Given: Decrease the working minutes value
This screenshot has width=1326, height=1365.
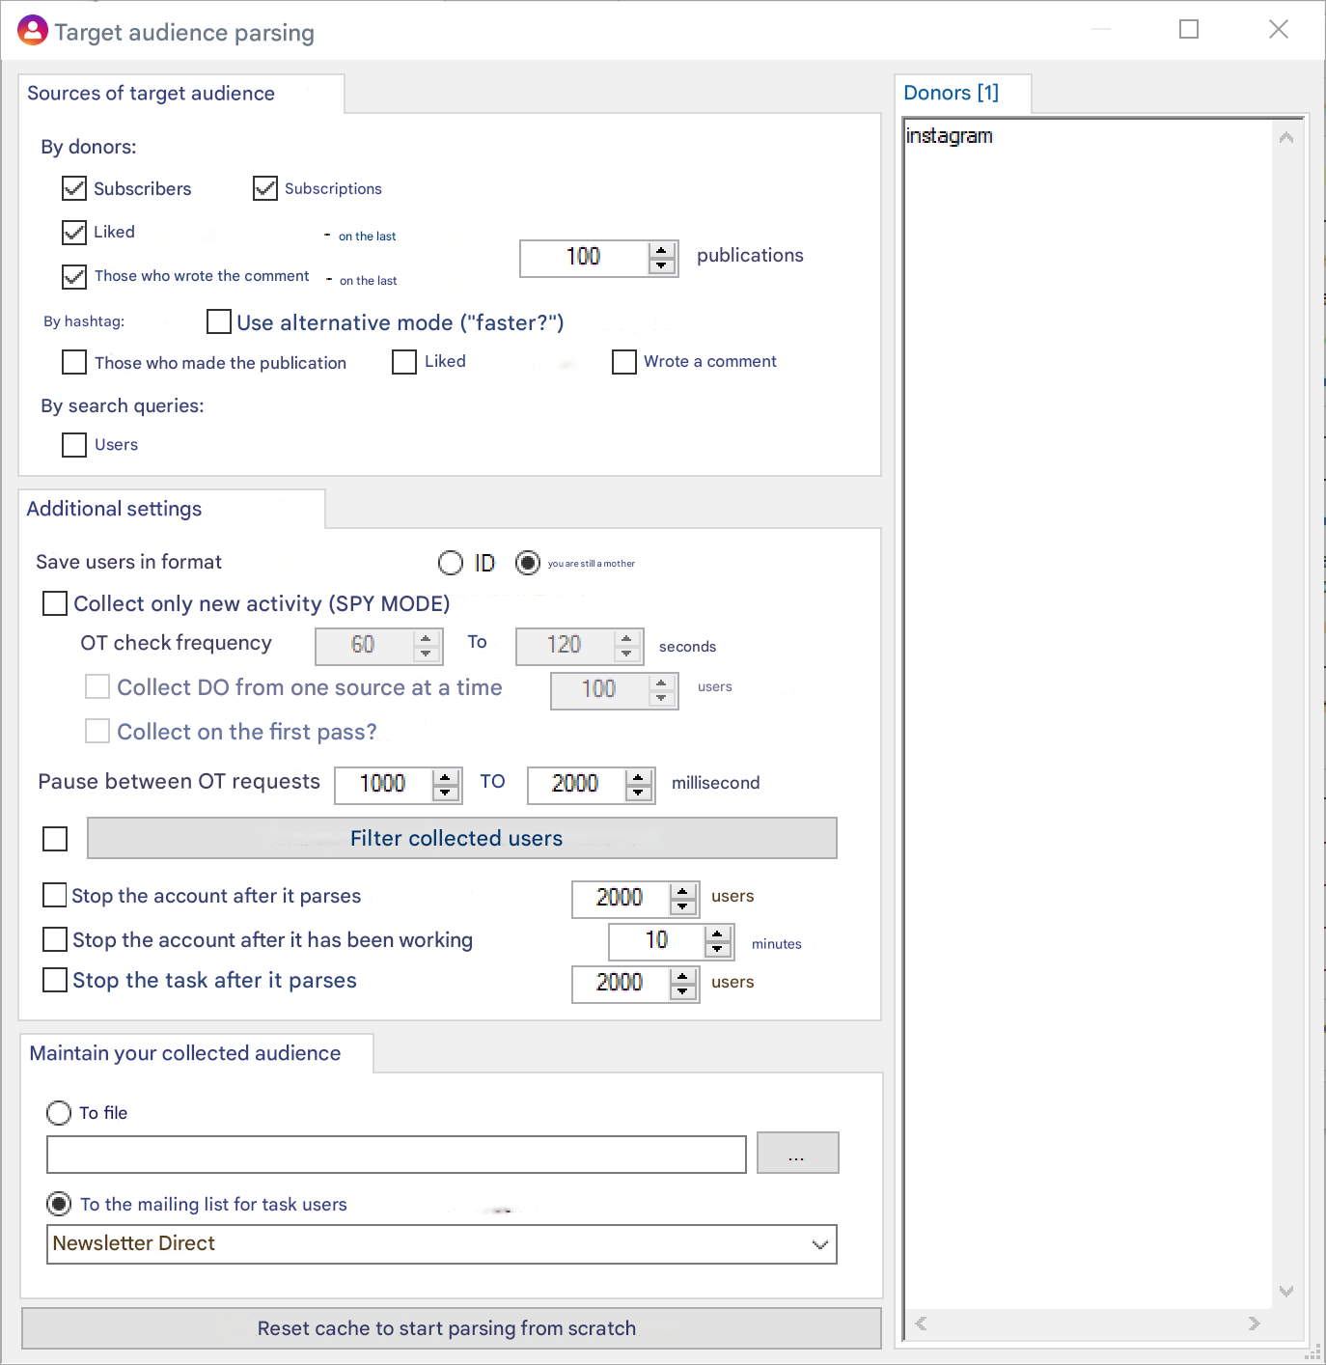Looking at the screenshot, I should (717, 949).
